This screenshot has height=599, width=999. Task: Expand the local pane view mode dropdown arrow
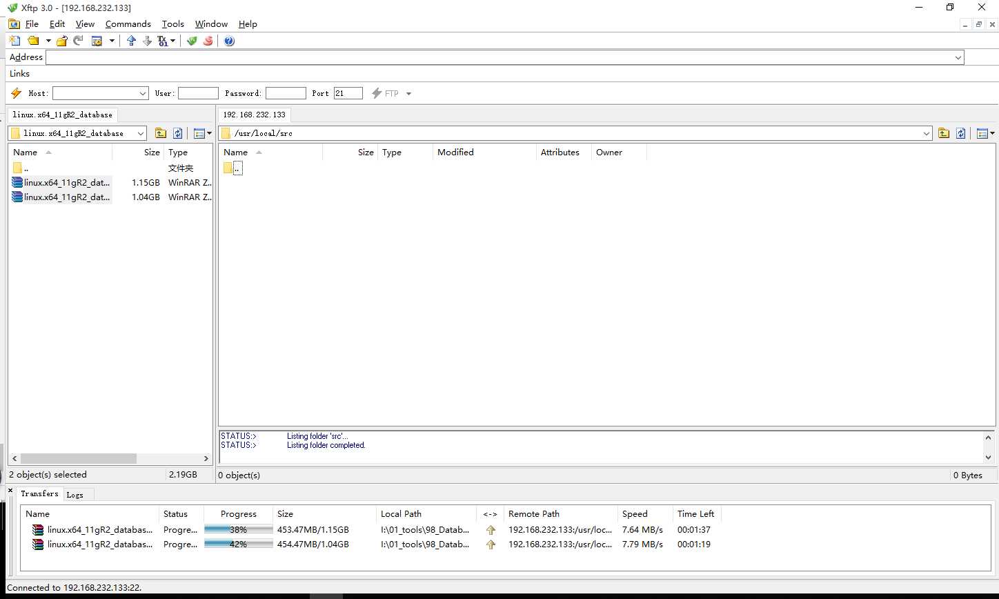tap(210, 133)
